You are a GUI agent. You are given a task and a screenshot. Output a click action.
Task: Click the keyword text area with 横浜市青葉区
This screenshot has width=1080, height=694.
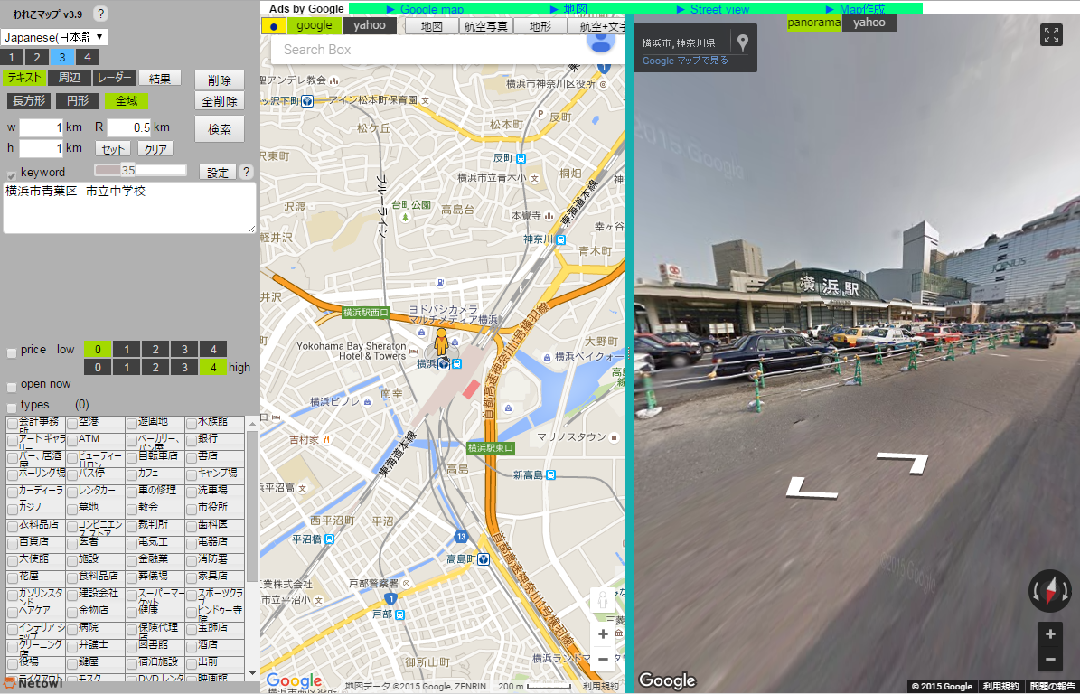129,207
